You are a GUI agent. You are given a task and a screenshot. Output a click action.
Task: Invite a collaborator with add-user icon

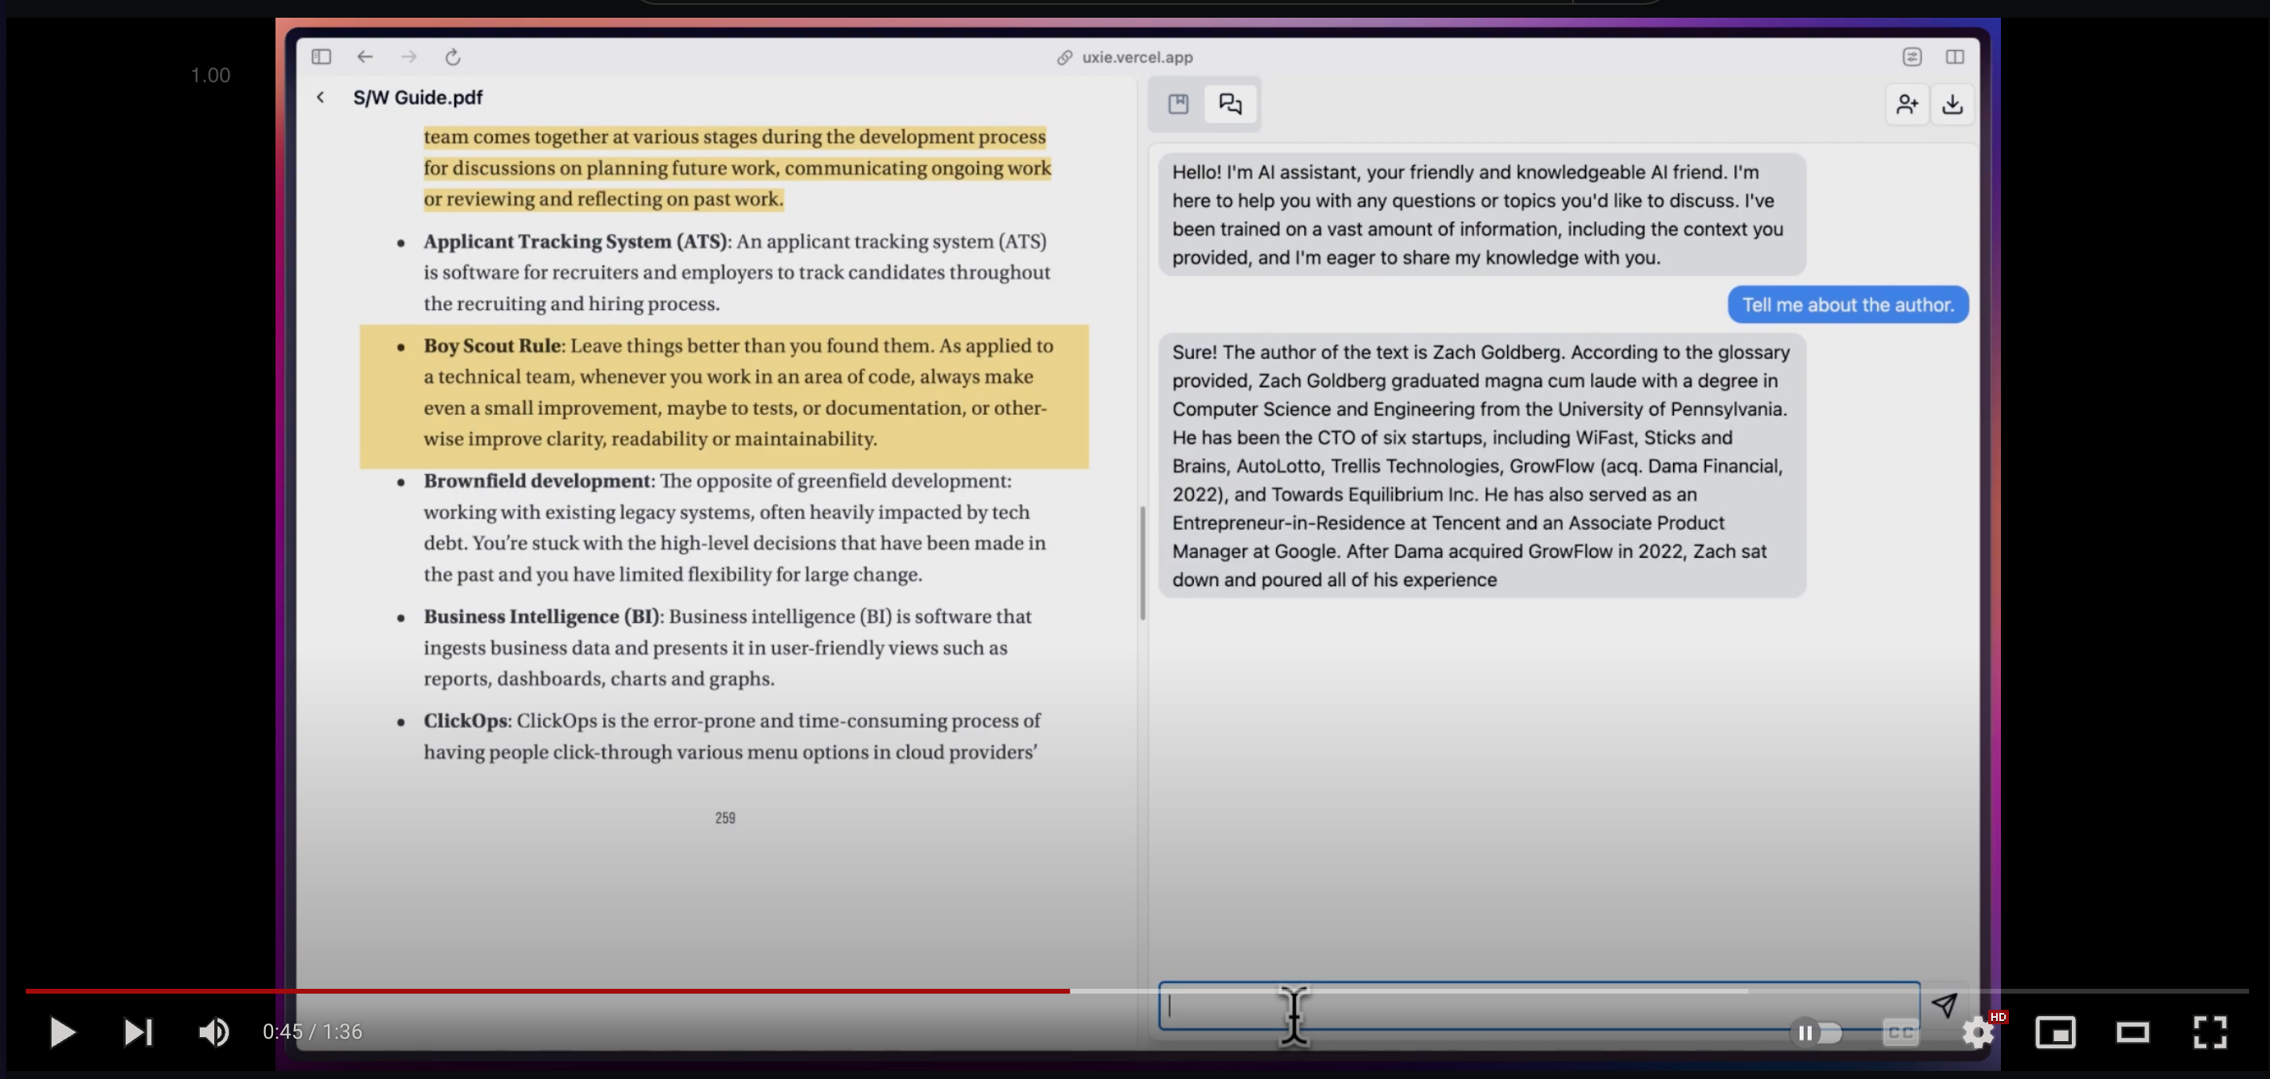(1907, 105)
